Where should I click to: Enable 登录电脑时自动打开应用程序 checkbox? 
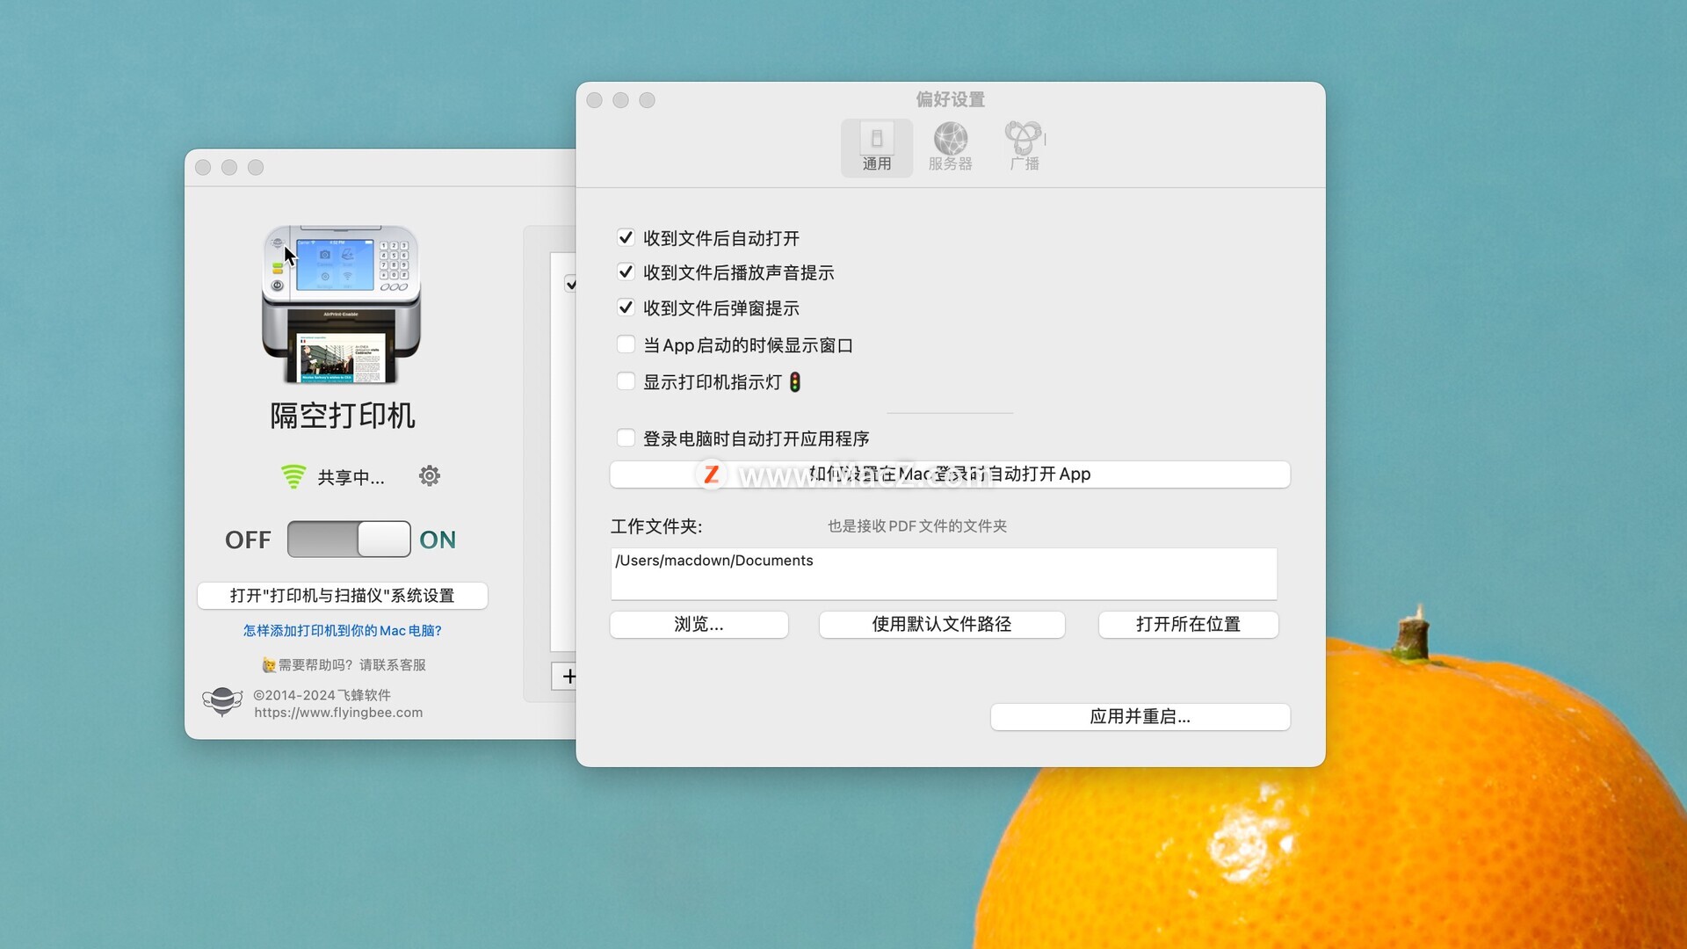pos(626,438)
